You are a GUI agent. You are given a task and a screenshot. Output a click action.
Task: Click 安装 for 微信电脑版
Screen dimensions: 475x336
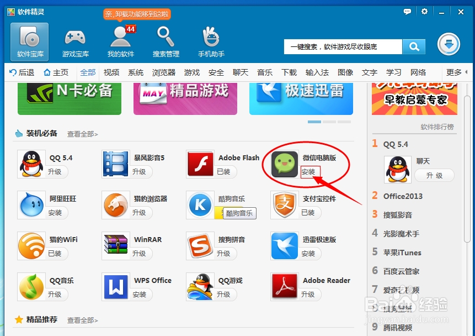click(310, 172)
